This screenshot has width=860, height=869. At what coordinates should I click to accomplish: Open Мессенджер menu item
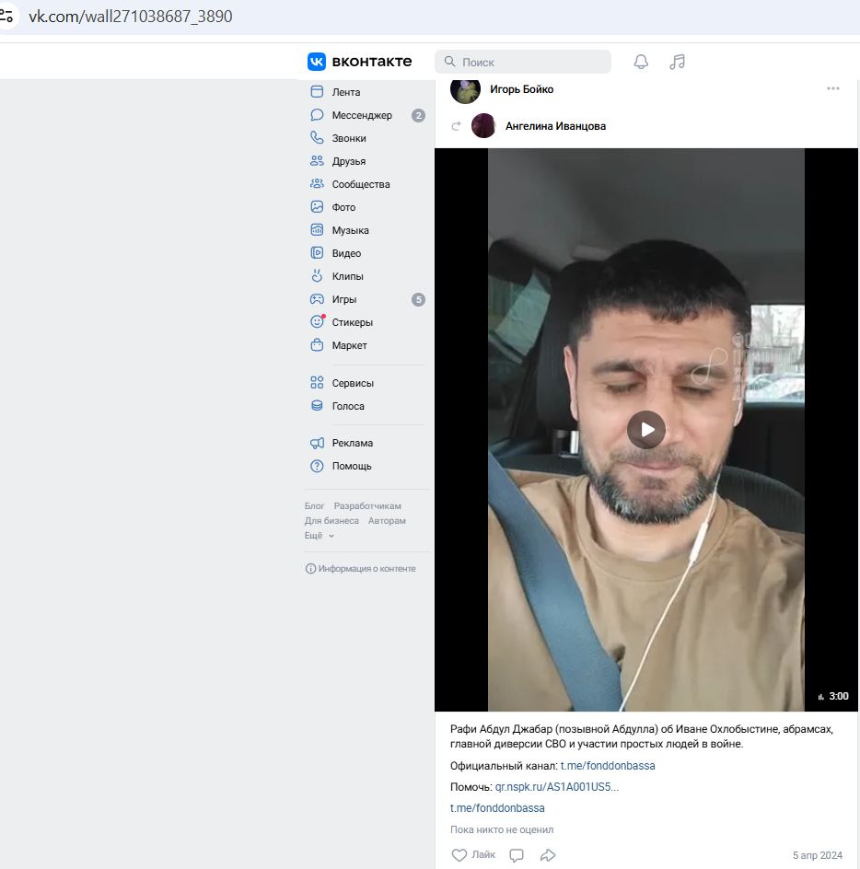coord(362,115)
